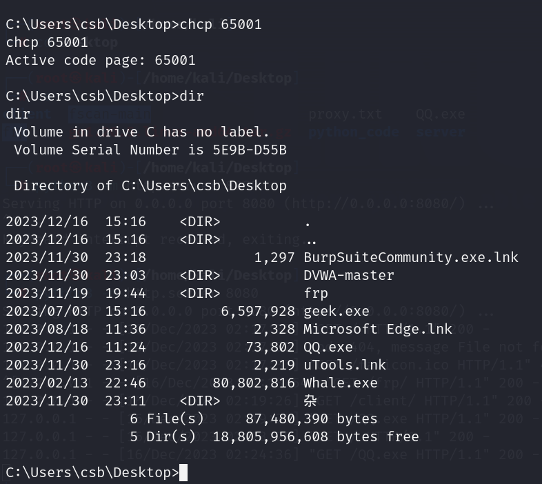The image size is (542, 484).
Task: Click the geek.exe filename
Action: point(336,312)
